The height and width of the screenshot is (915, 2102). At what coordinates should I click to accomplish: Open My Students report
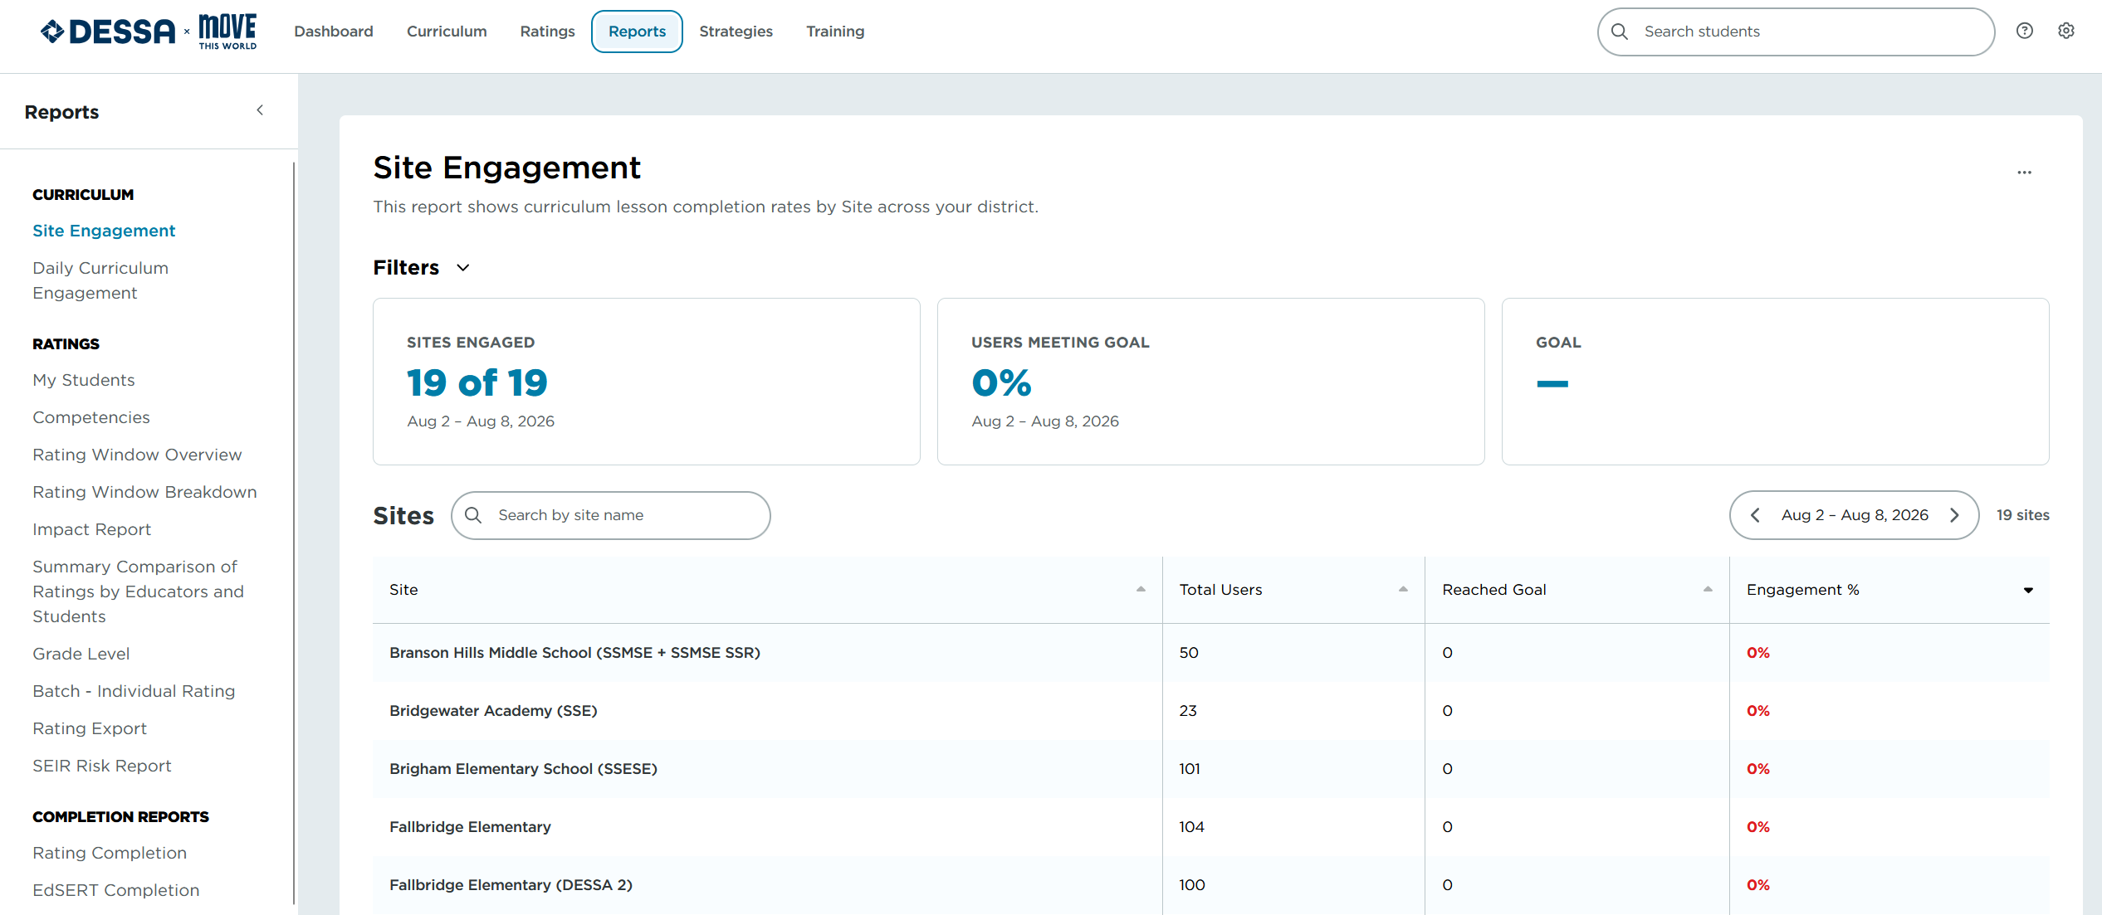click(x=84, y=380)
